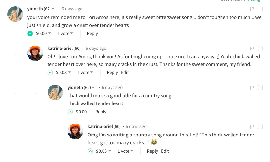
Task: Flag katrina-ariel's 'Oh! I love Tori Amos' reply
Action: [x=252, y=48]
